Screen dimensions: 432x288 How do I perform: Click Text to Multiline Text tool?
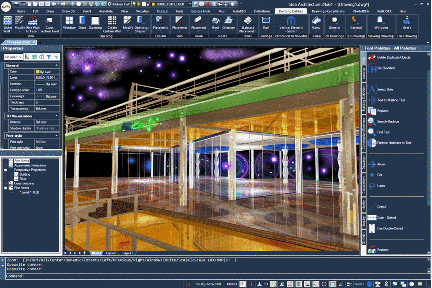pos(386,100)
